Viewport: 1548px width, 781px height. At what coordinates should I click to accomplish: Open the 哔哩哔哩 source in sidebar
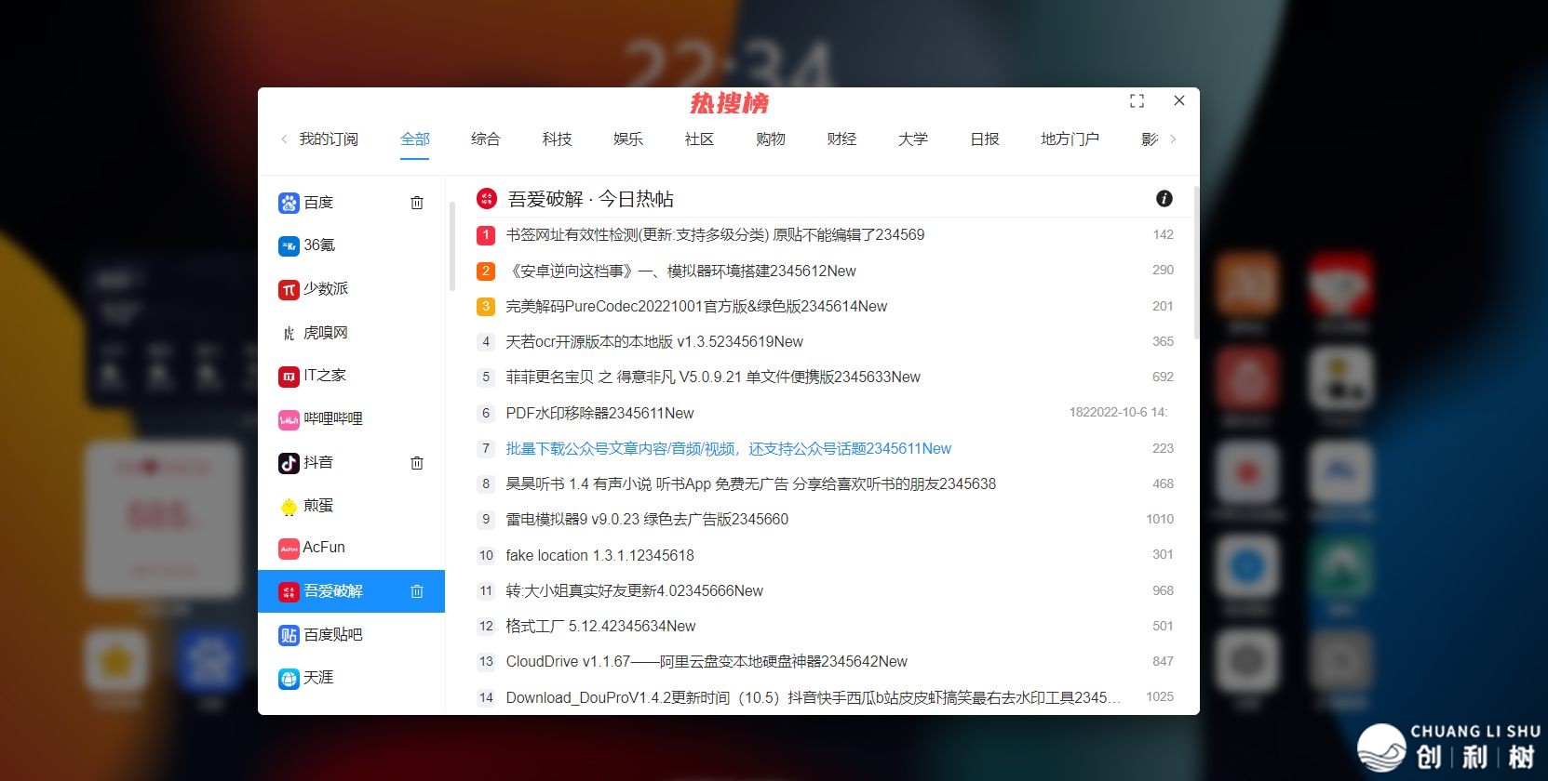(x=321, y=419)
